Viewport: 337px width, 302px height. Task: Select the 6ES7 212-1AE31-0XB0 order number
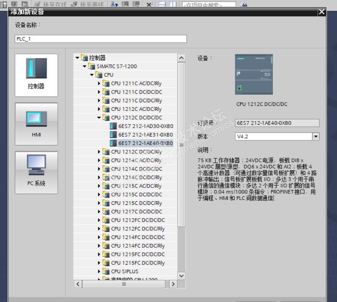(146, 135)
